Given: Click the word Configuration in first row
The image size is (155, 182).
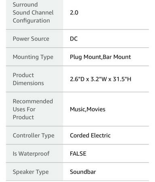Looking at the screenshot, I should 31,21.
